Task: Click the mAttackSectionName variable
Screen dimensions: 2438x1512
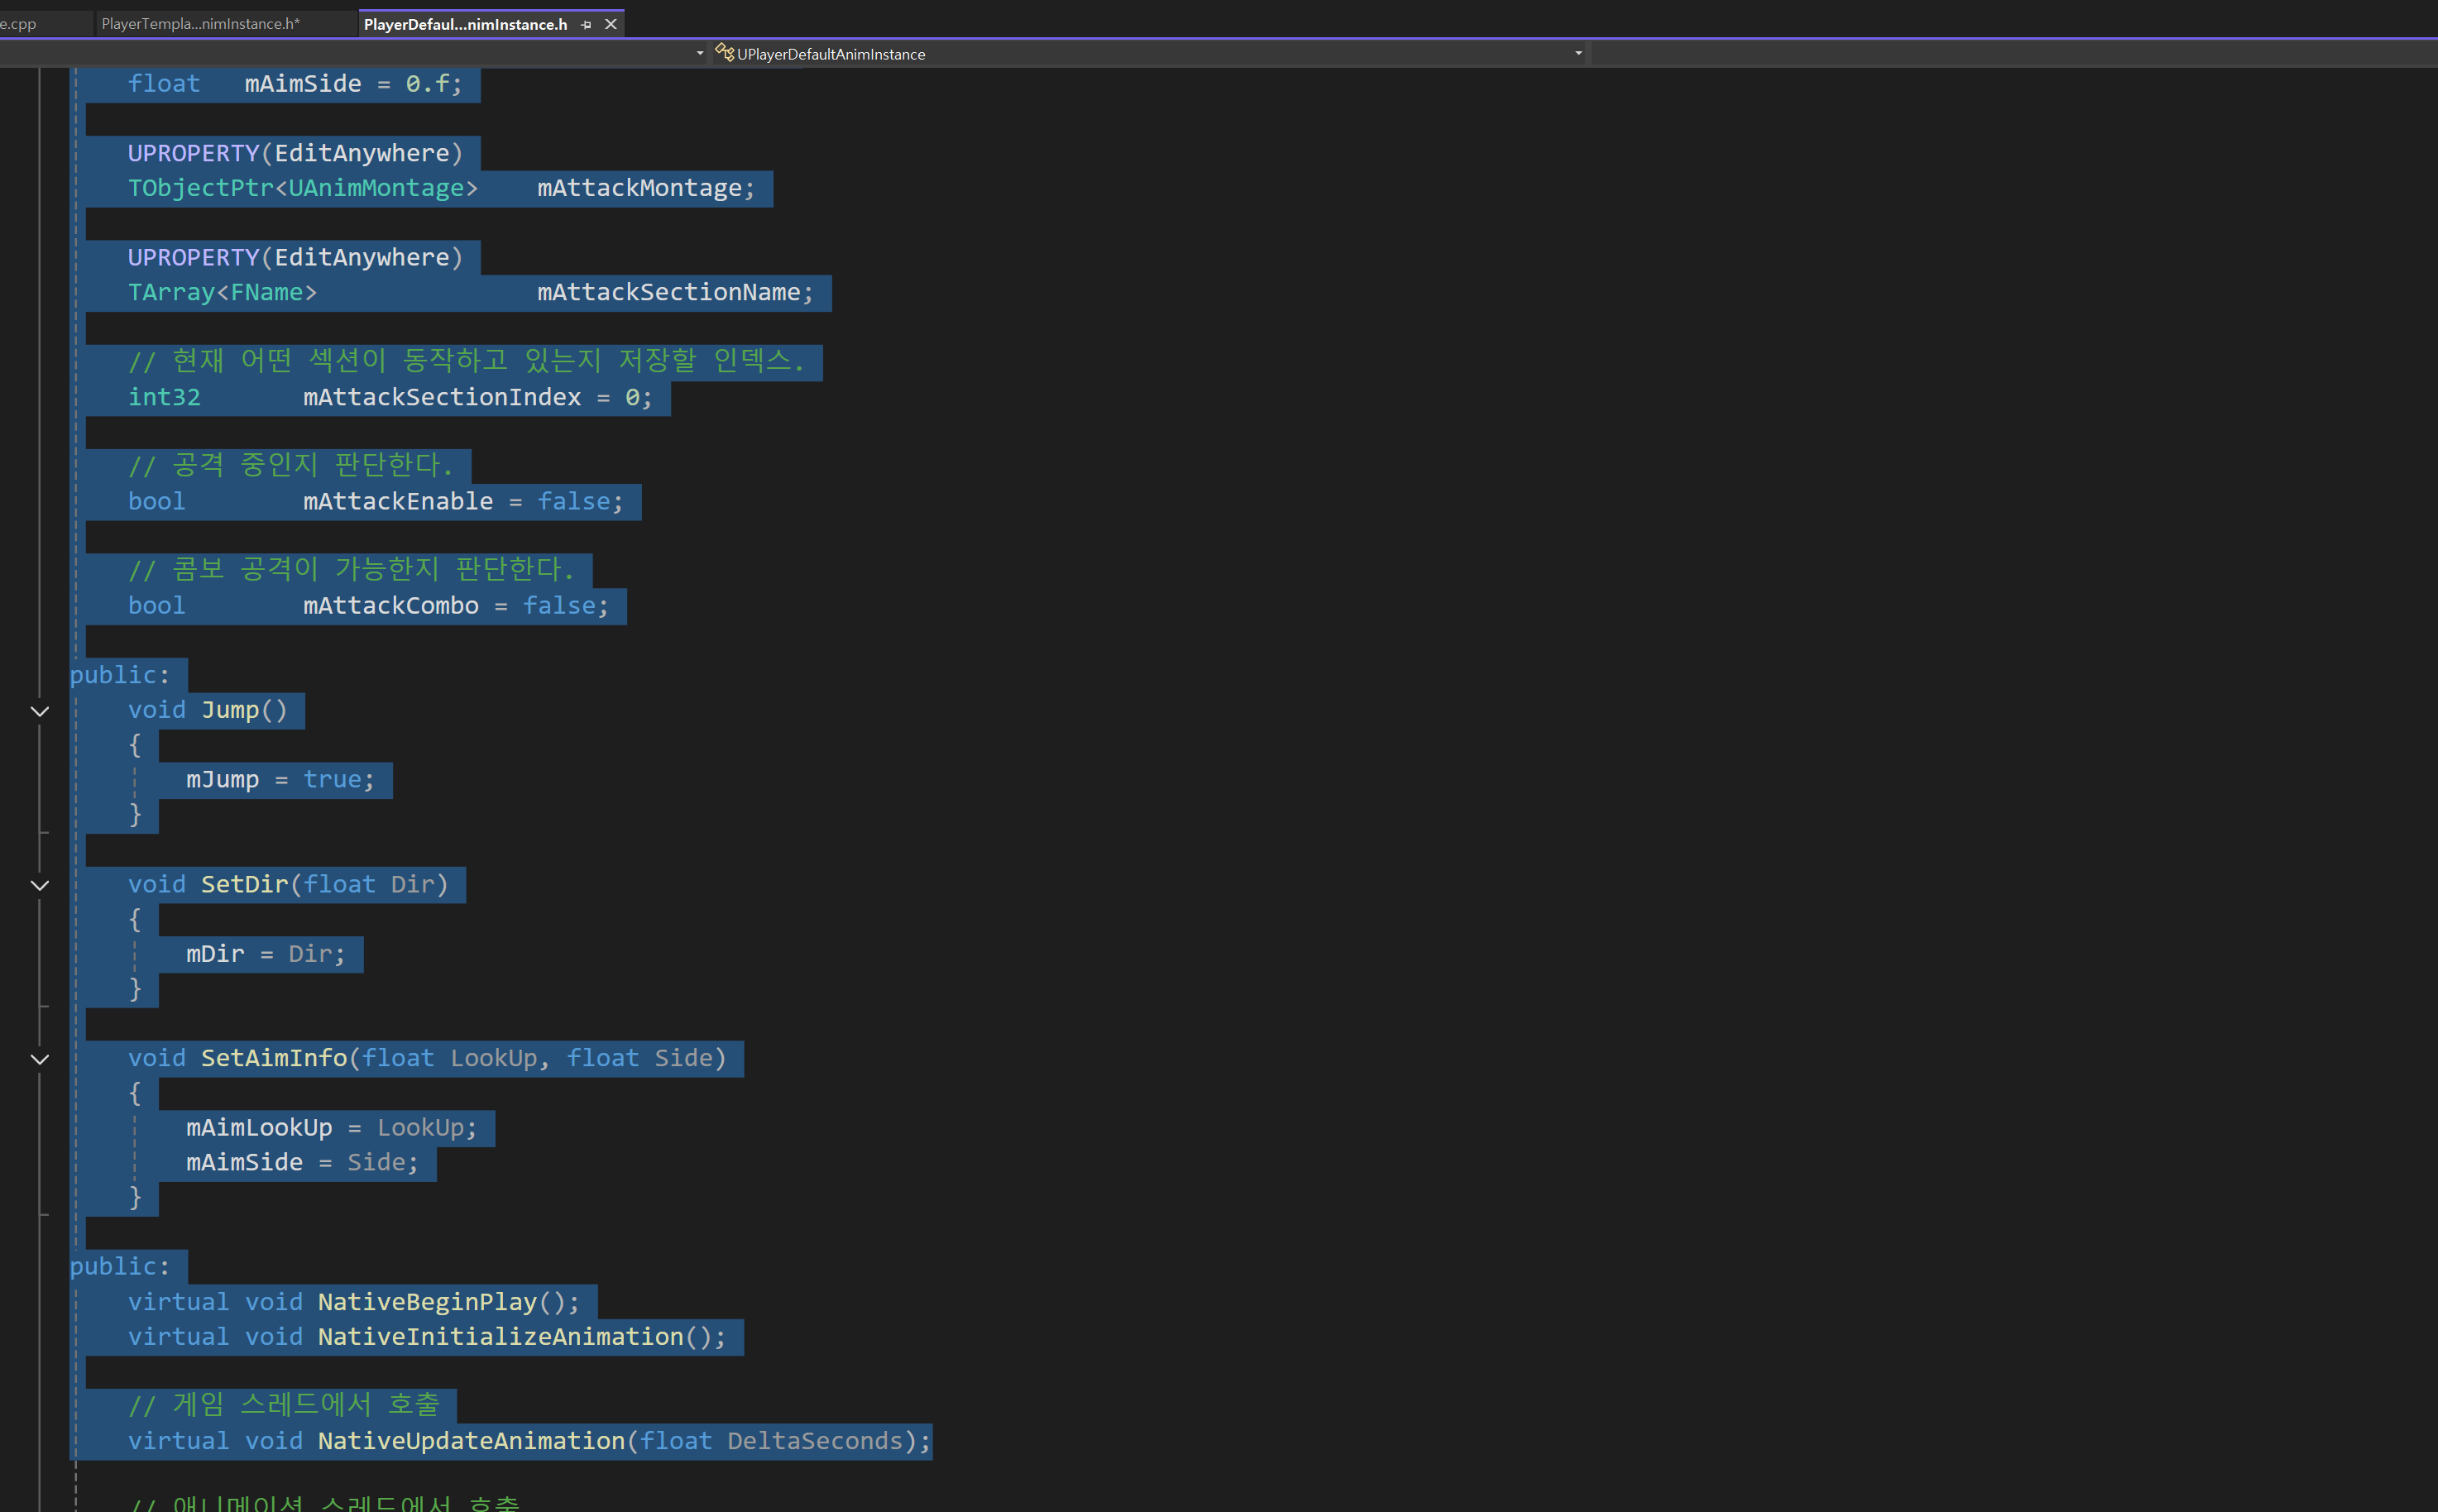Action: (668, 292)
